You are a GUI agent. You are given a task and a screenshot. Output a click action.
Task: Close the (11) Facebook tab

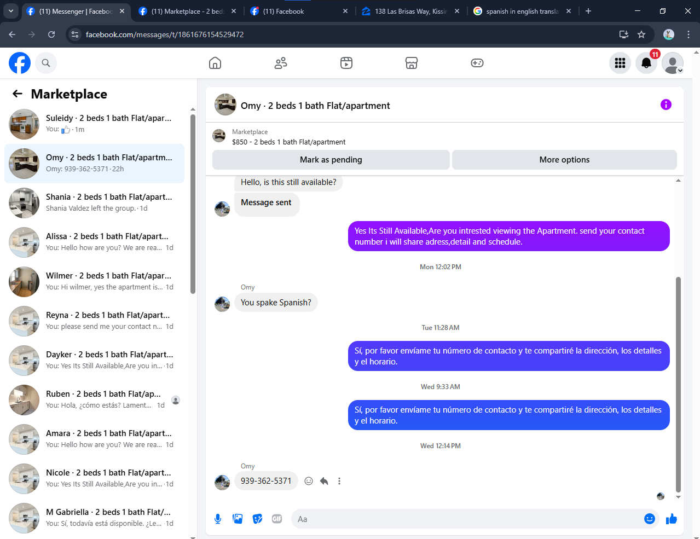click(x=345, y=11)
